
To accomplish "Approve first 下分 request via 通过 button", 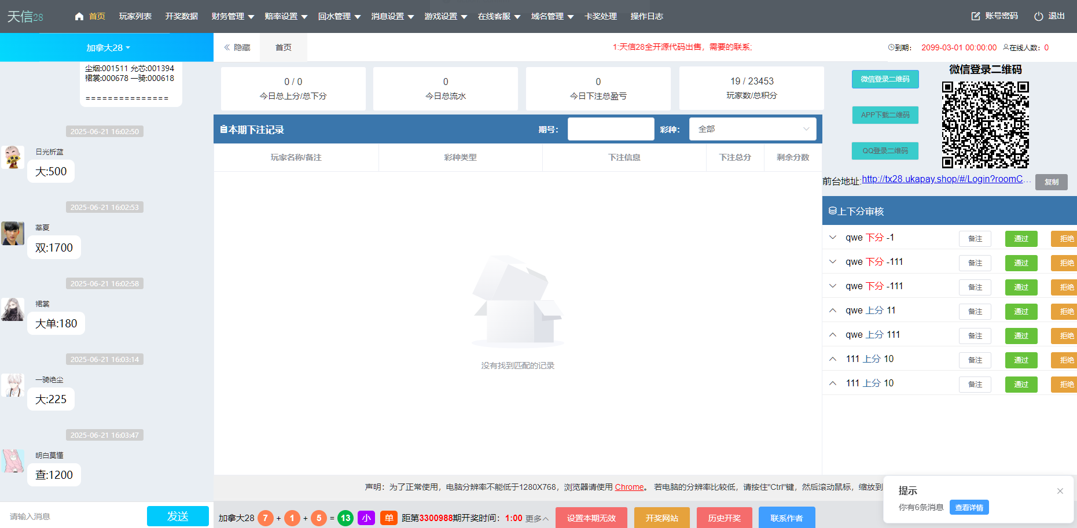I will [1021, 238].
